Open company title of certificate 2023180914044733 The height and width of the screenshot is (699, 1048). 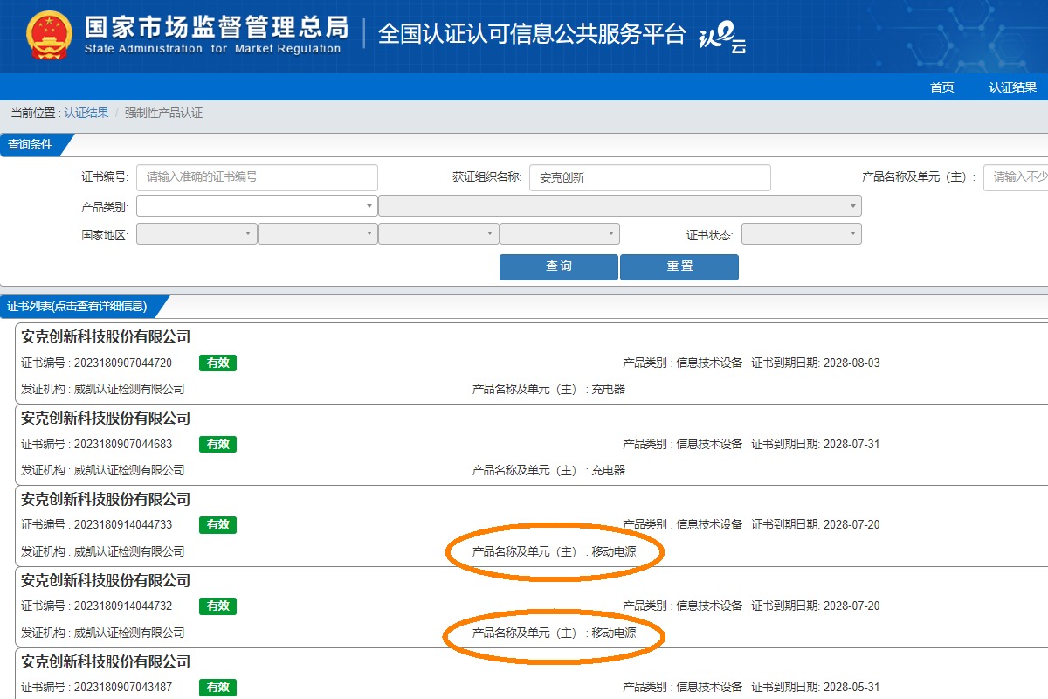(x=106, y=500)
